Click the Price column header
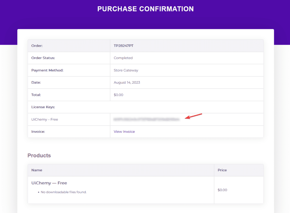290x213 pixels. (222, 170)
